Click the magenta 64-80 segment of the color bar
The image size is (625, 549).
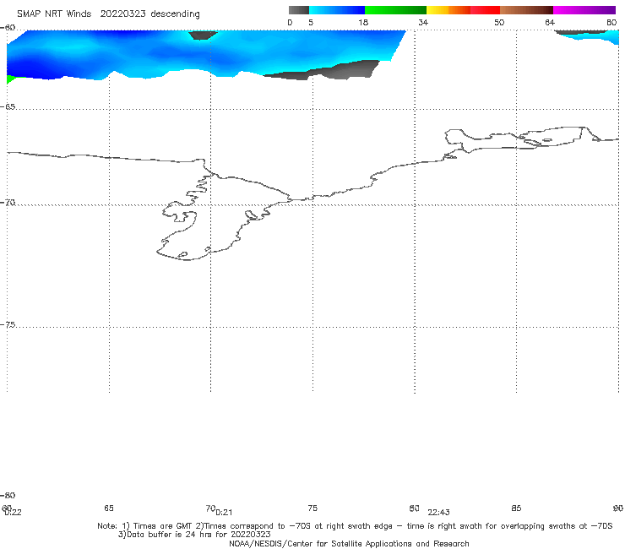[x=584, y=10]
